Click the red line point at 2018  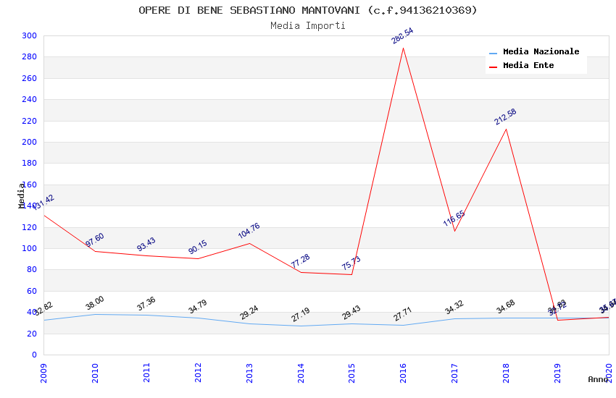506,130
